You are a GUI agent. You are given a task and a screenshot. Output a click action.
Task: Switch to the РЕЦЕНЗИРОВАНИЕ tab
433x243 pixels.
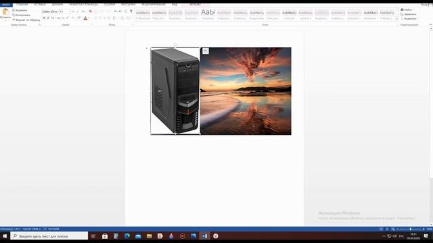(154, 5)
